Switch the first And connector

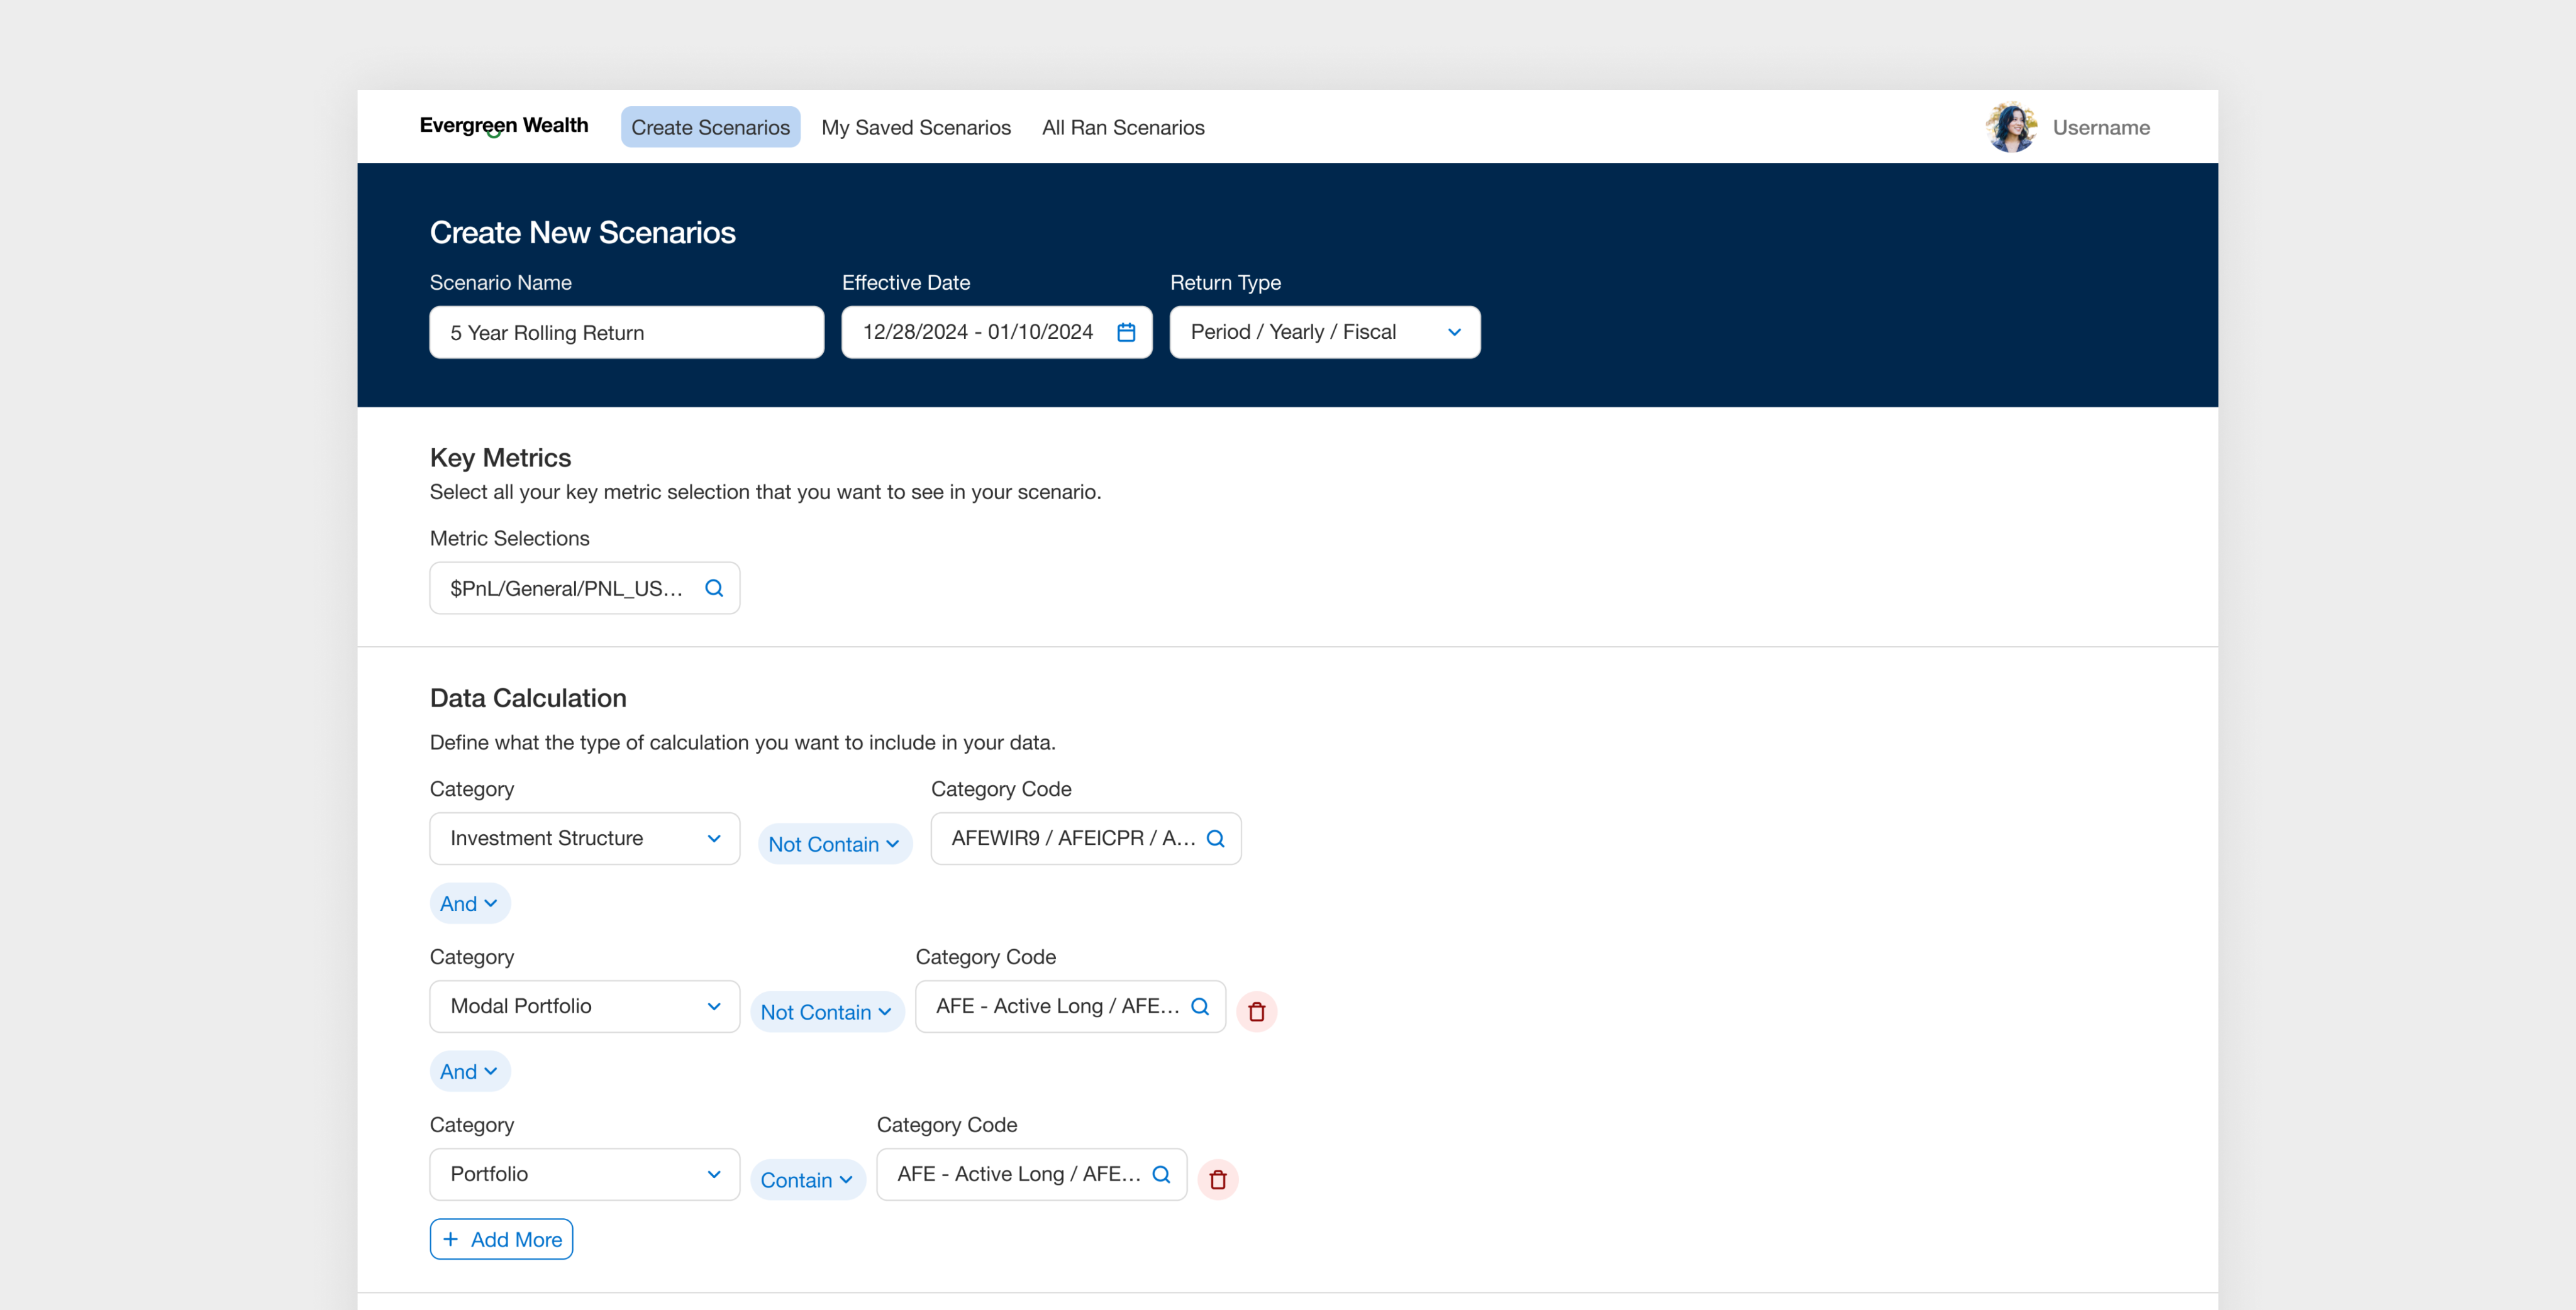click(469, 903)
